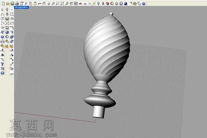Open a file with the folder icon
Viewport: 207px width, 138px height.
pos(8,4)
